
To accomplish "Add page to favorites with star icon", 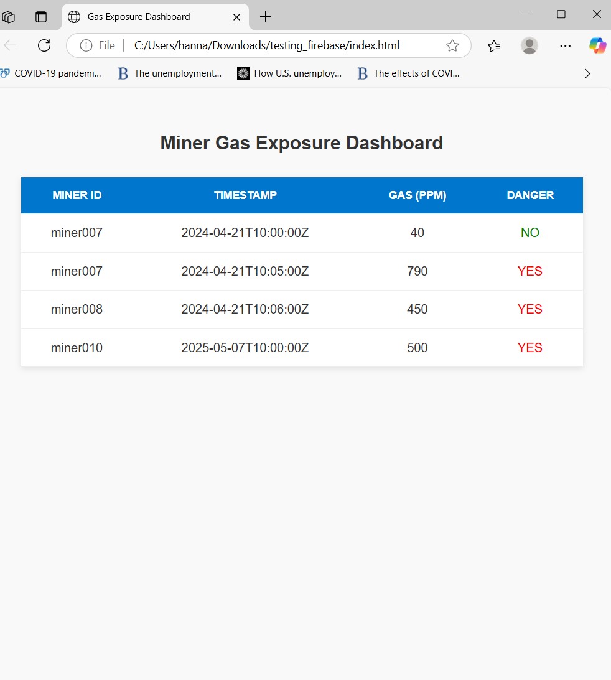I will pyautogui.click(x=452, y=45).
